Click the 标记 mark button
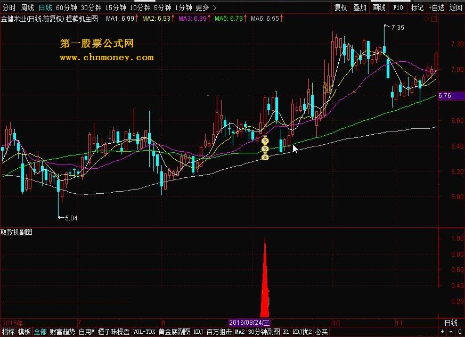The width and height of the screenshot is (465, 337). click(x=417, y=7)
